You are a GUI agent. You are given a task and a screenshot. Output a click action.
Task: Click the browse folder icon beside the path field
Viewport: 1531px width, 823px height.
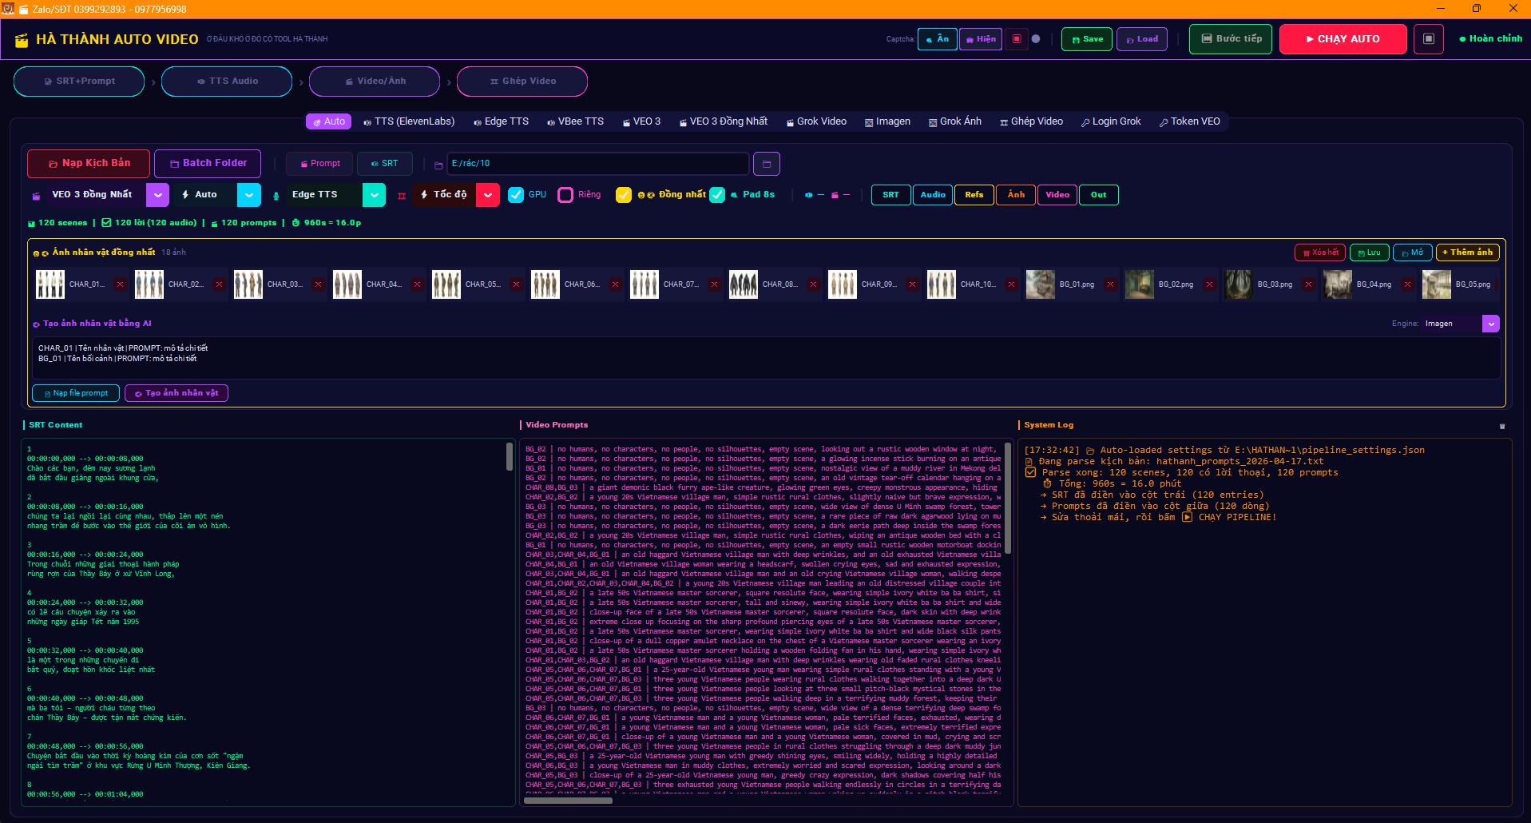[x=766, y=164]
